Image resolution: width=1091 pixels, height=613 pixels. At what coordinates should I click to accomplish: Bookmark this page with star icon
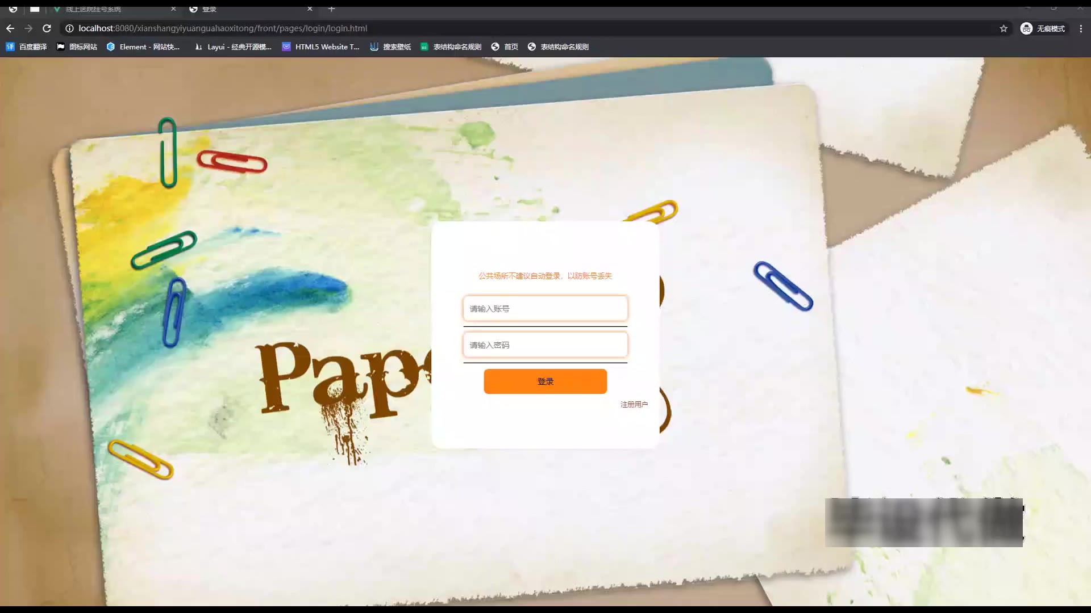tap(1003, 28)
